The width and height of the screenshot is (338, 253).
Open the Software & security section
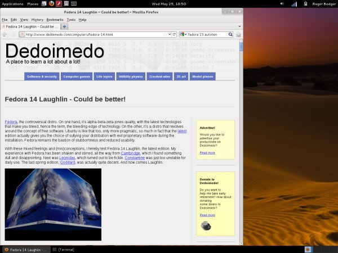[42, 76]
